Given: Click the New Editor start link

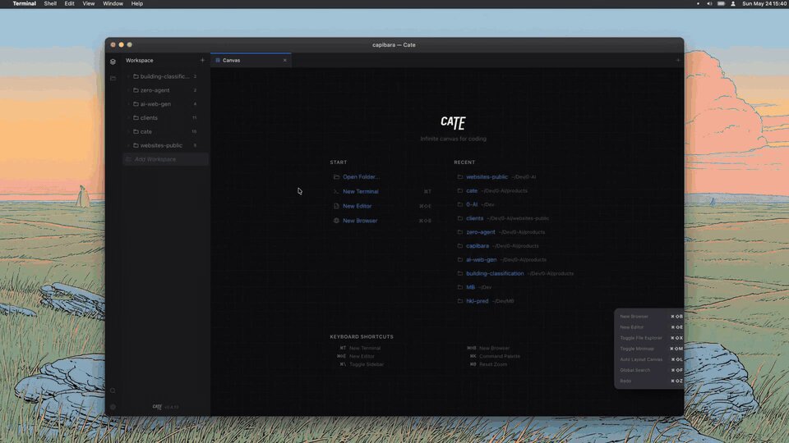Looking at the screenshot, I should [x=358, y=206].
